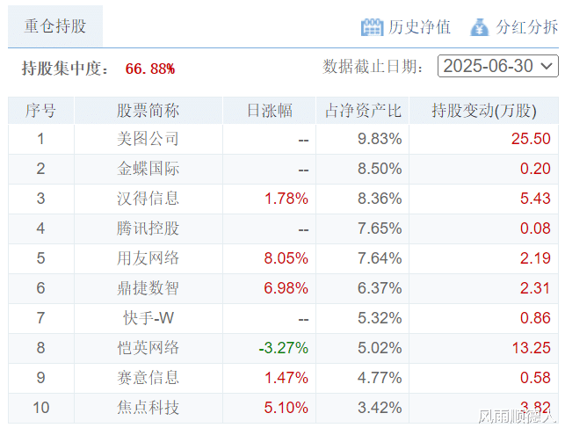Expand the 2025-06-30 date dropdown

497,66
